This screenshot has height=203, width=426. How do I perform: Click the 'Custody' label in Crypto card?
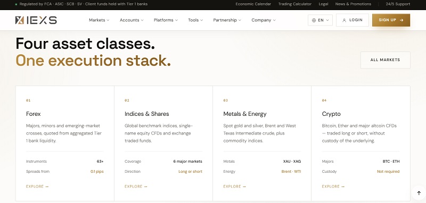click(329, 172)
